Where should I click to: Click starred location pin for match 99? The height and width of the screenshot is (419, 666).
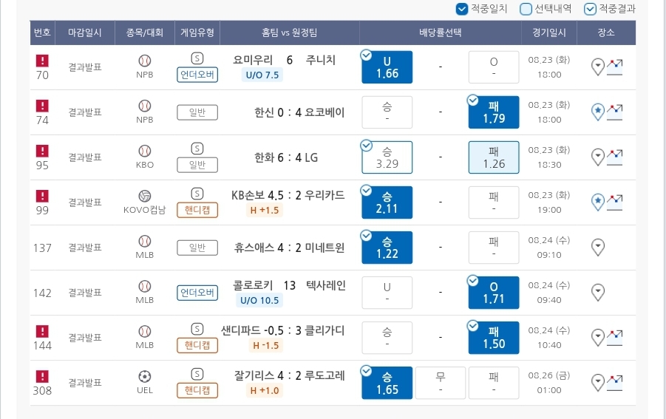[x=597, y=202]
